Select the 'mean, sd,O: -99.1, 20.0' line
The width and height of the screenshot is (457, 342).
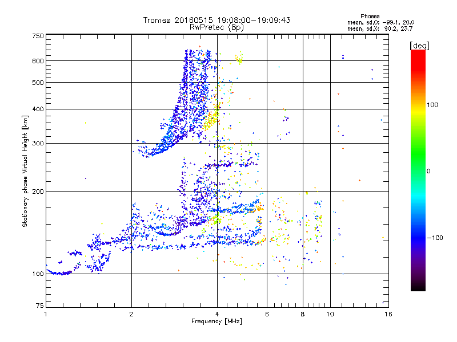380,22
